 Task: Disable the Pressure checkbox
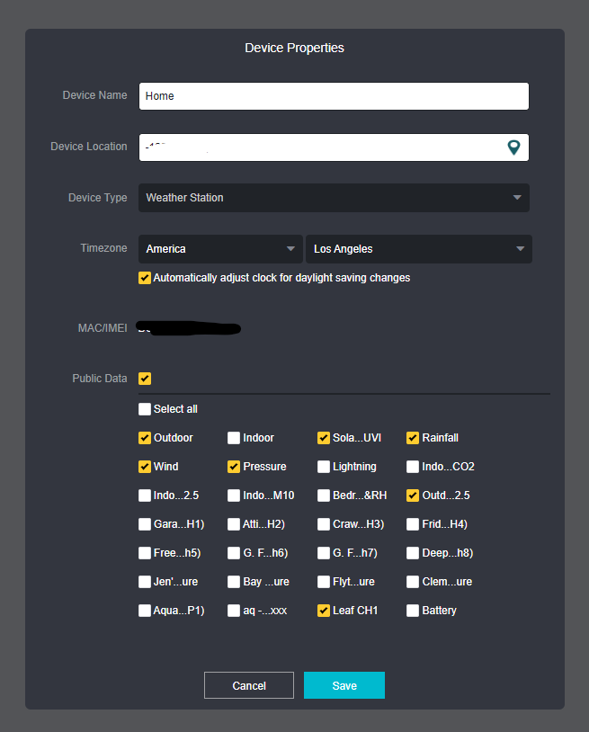[x=235, y=467]
